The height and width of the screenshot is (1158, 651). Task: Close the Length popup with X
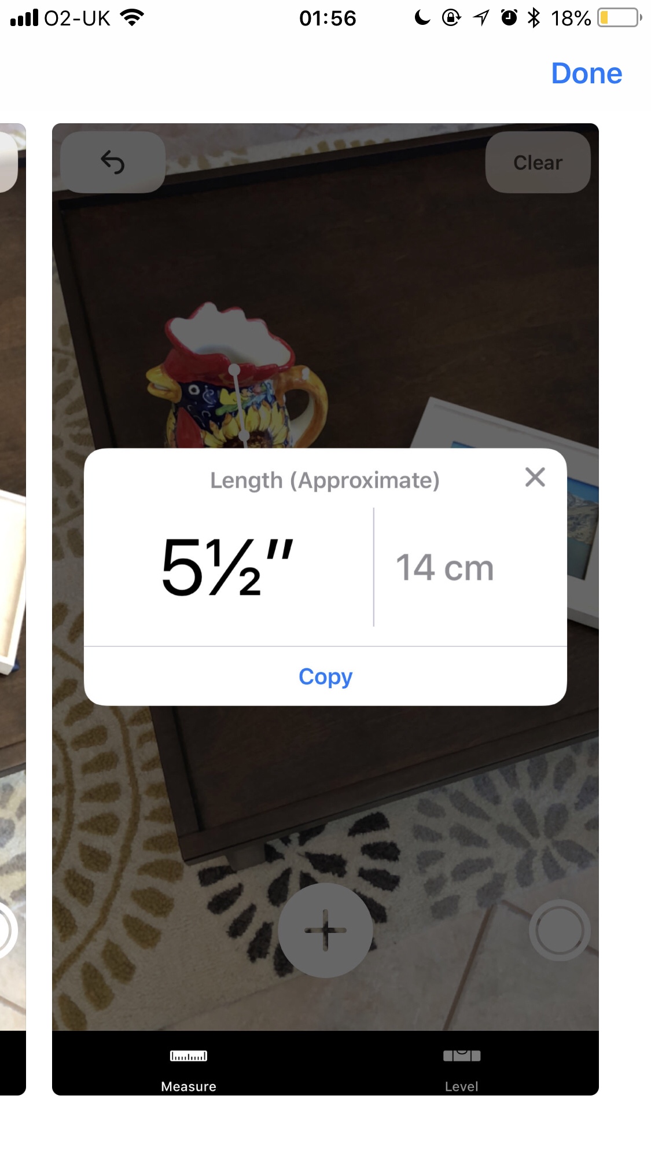point(535,477)
